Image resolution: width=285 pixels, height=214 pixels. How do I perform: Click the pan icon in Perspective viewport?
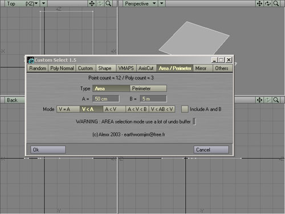coord(259,3)
